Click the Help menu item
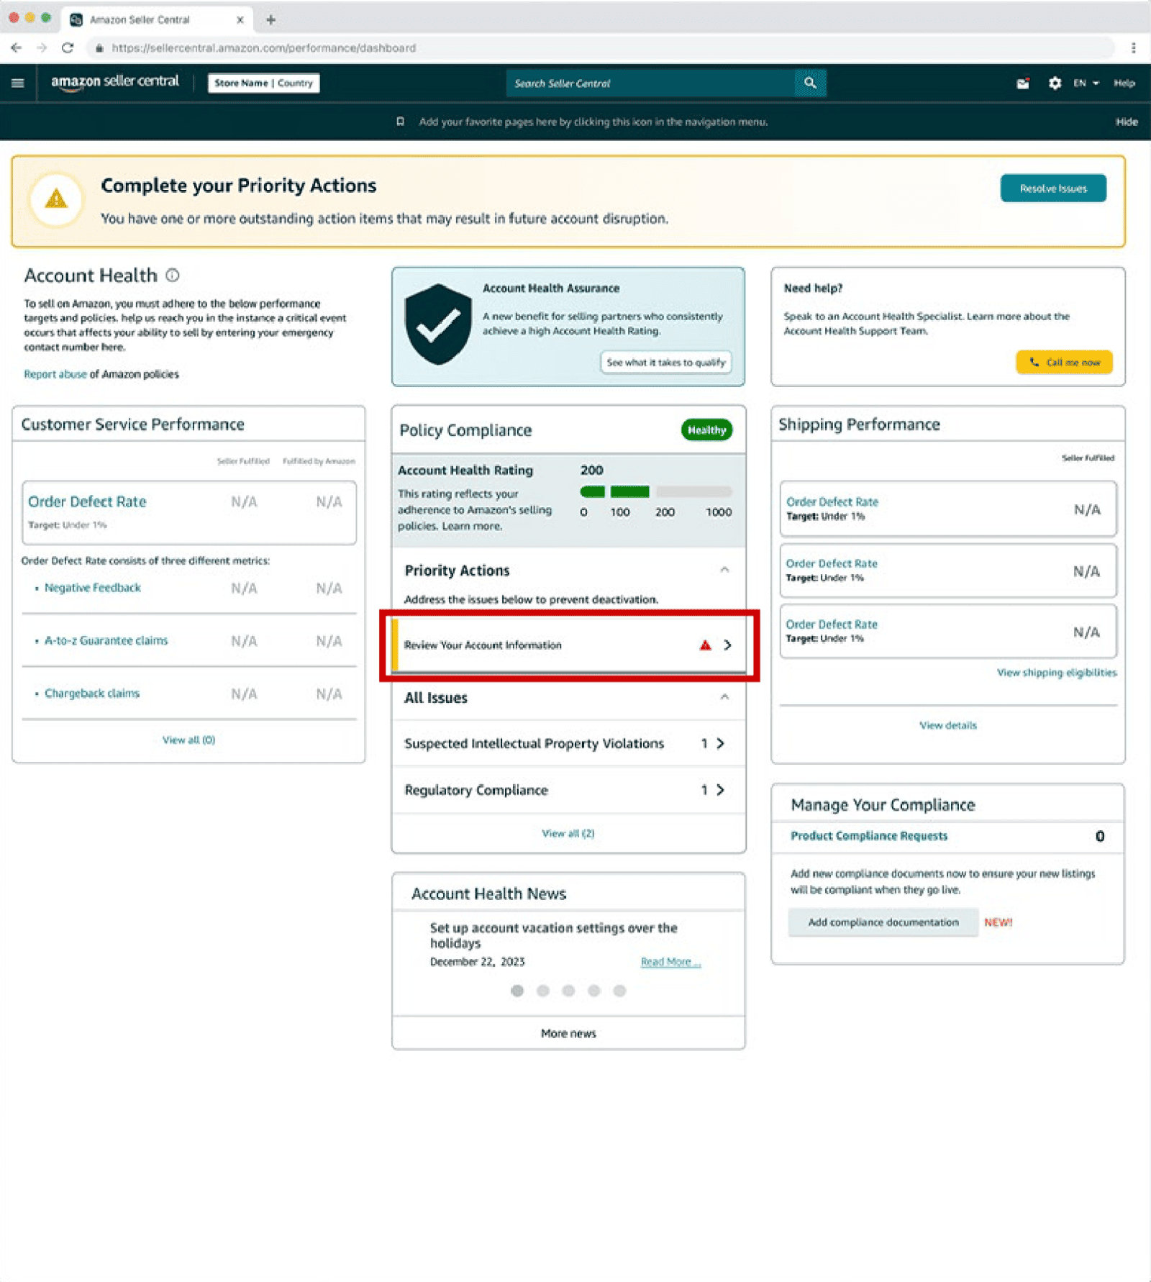 click(x=1124, y=83)
